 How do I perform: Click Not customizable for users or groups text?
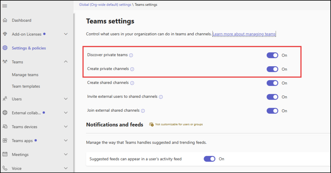[x=179, y=124]
